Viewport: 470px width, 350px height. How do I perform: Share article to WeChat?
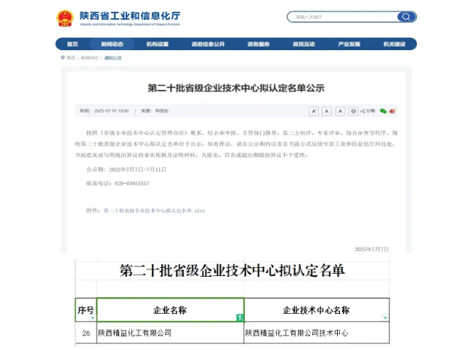tap(383, 111)
